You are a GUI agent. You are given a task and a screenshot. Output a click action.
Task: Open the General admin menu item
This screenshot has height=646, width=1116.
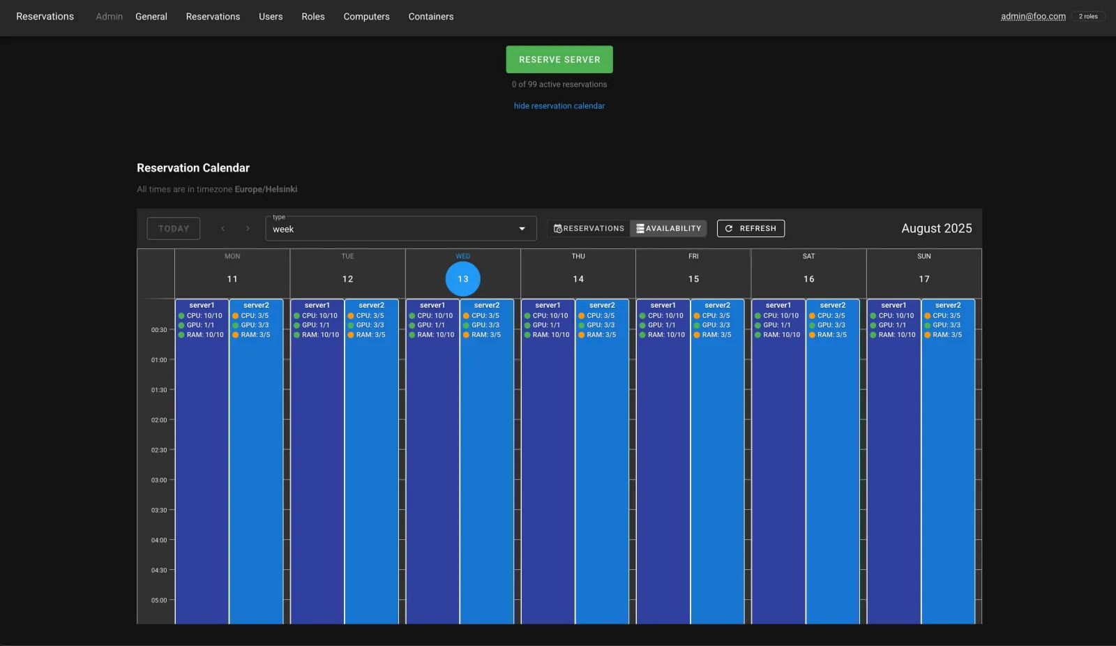pyautogui.click(x=151, y=17)
